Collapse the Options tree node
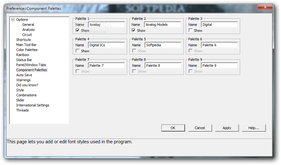281x165 pixels. point(13,20)
